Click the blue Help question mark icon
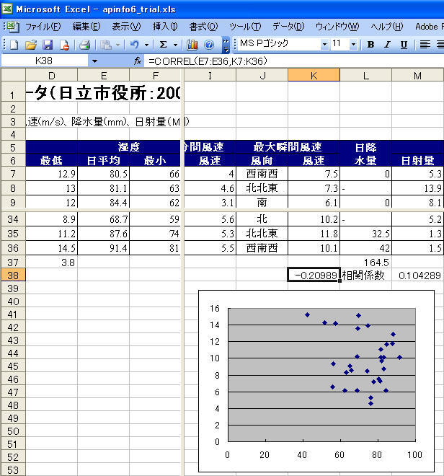 (x=210, y=44)
